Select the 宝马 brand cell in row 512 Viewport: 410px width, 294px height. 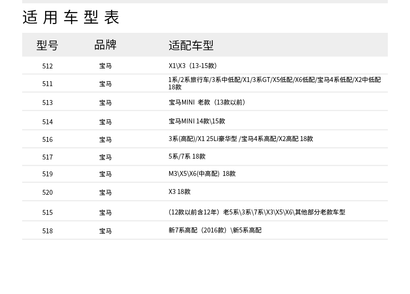pos(105,66)
